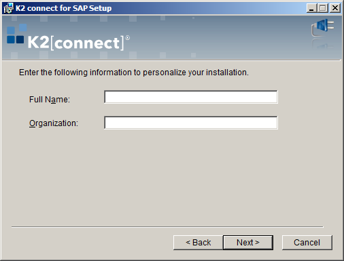The height and width of the screenshot is (261, 344).
Task: Click the personalize installation instruction text
Action: coord(134,73)
